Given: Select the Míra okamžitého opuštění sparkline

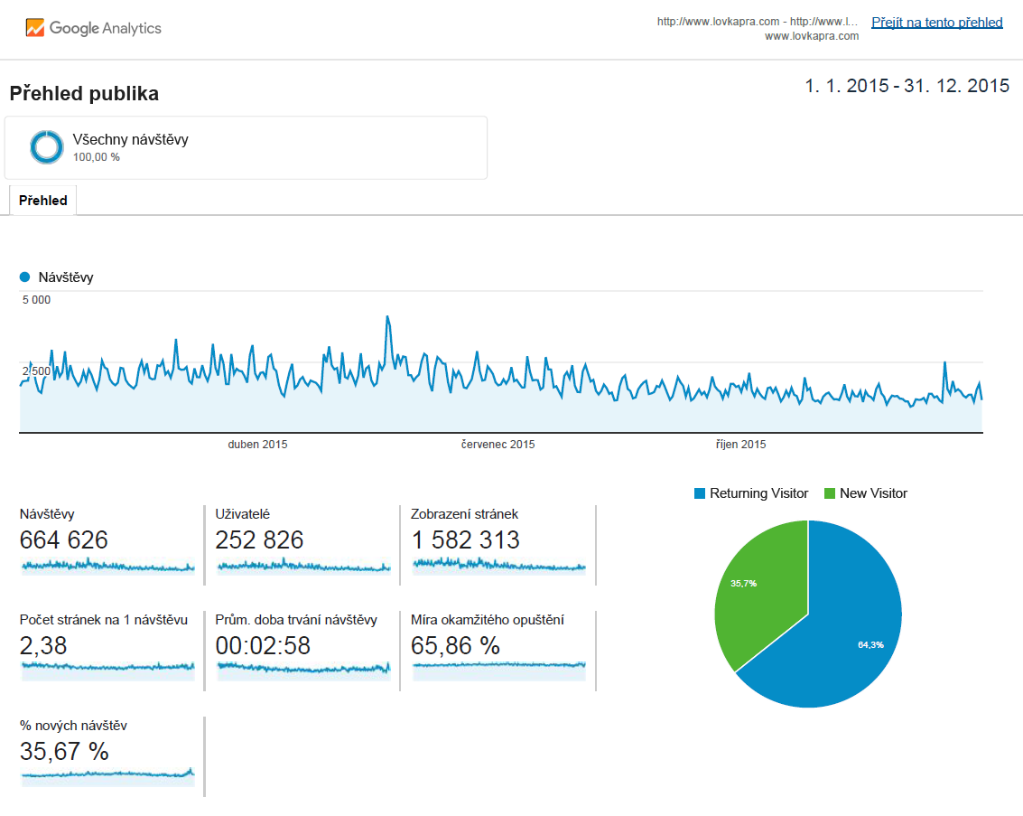Looking at the screenshot, I should [499, 666].
